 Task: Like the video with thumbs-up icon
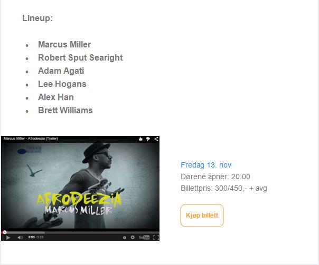(140, 139)
